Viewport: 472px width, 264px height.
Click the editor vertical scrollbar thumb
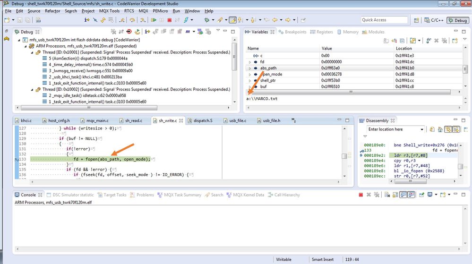344,156
